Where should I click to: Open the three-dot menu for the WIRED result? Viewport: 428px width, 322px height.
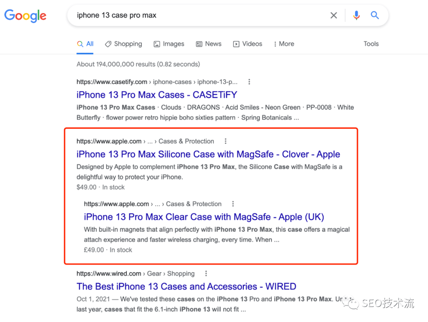click(206, 274)
